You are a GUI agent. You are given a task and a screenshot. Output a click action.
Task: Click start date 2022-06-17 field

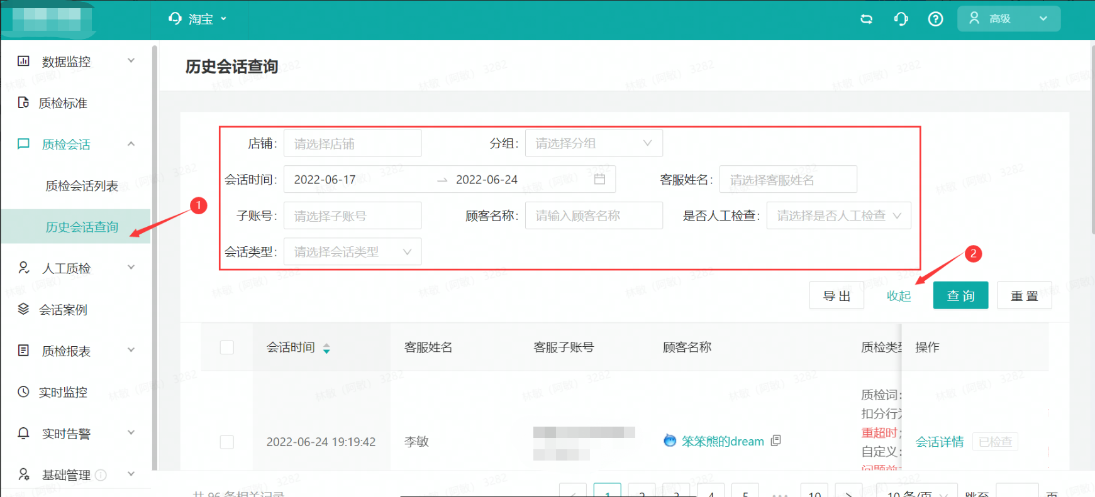[325, 179]
